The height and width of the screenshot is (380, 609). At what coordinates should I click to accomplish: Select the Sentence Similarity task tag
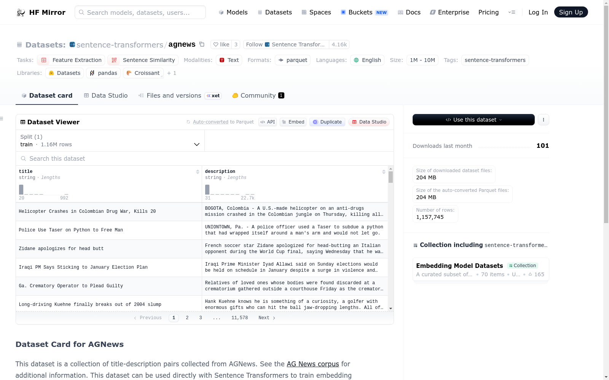(143, 60)
